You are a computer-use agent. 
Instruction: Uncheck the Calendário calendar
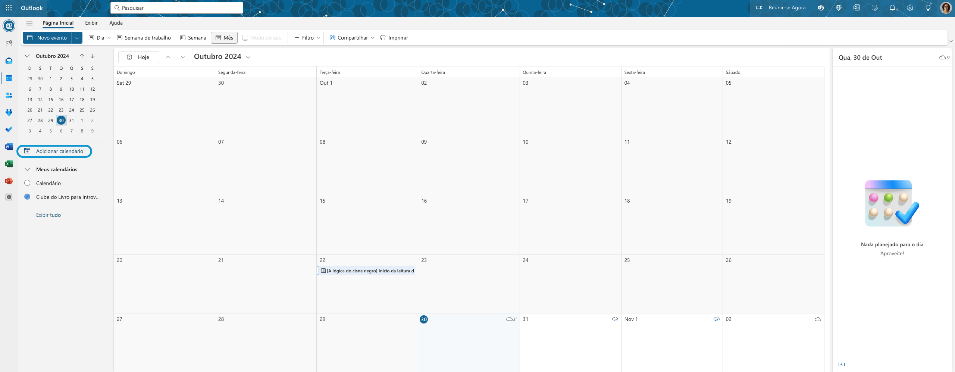26,183
